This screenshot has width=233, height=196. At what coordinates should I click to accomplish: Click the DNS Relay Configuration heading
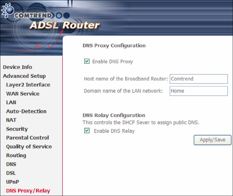click(x=114, y=115)
